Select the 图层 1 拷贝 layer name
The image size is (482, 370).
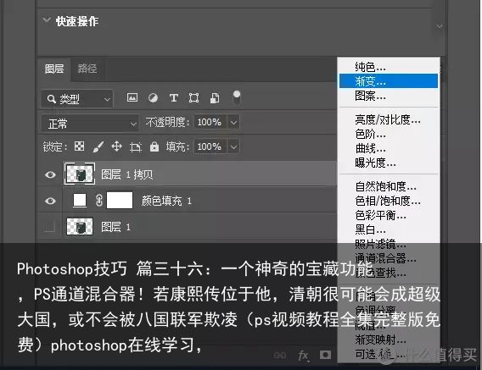127,174
